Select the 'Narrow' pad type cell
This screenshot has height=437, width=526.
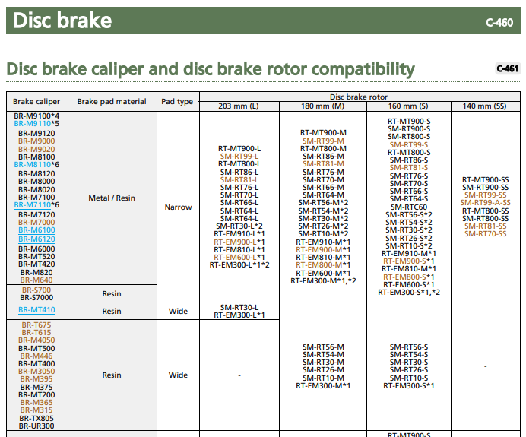coord(178,207)
